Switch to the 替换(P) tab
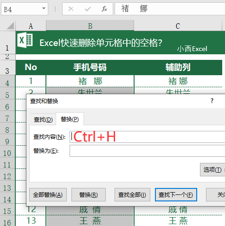Screen dimensions: 225x226 tap(70, 119)
